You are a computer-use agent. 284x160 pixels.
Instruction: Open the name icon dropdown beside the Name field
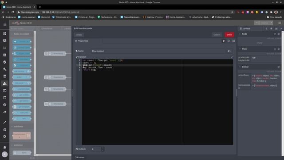229,51
